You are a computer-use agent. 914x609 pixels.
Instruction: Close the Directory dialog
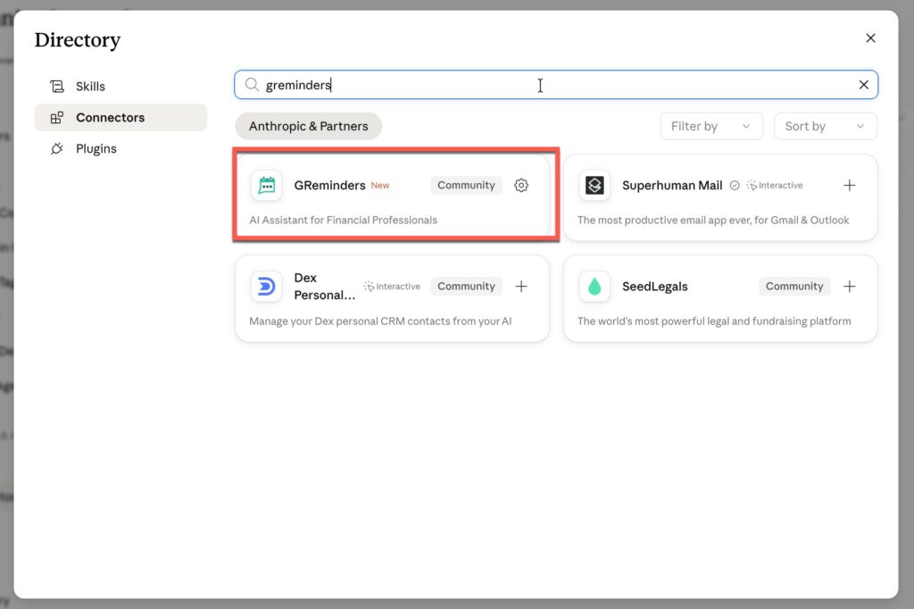[870, 38]
